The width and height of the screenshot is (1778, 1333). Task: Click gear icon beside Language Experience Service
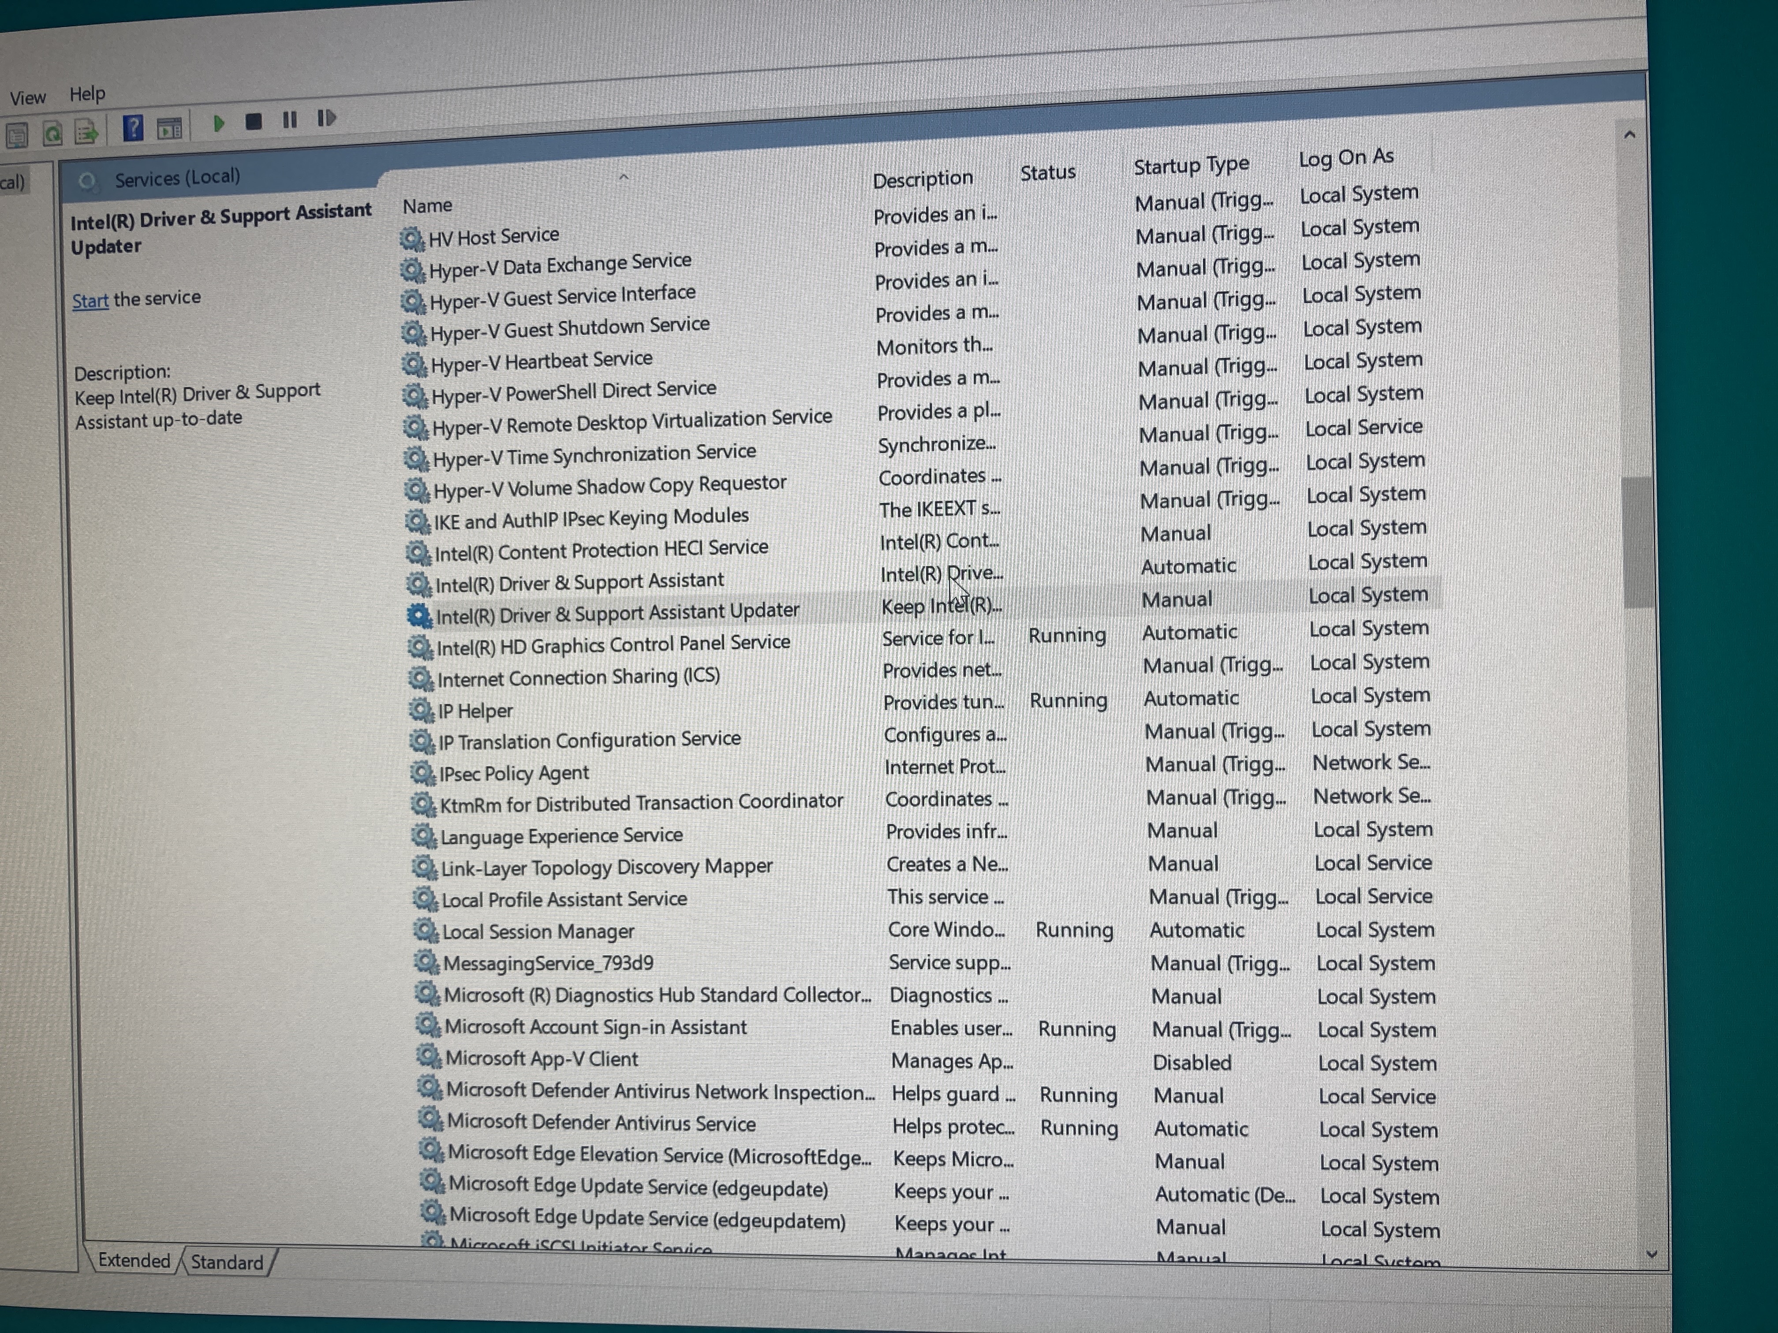pos(424,836)
